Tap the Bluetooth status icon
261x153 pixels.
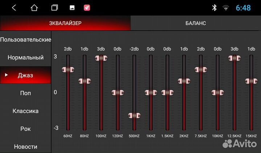[214, 8]
